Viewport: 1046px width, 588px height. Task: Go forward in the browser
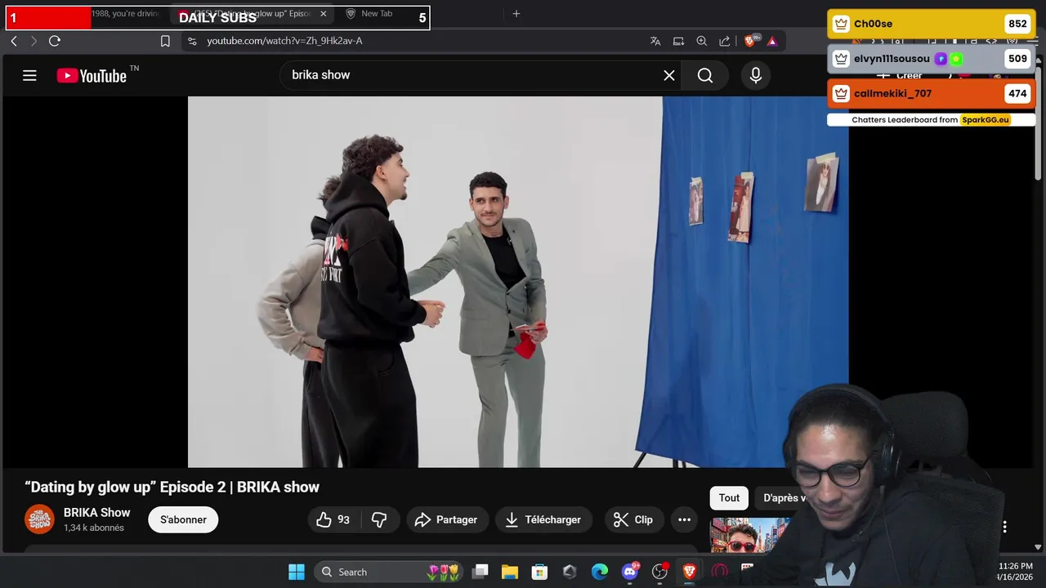[x=34, y=41]
